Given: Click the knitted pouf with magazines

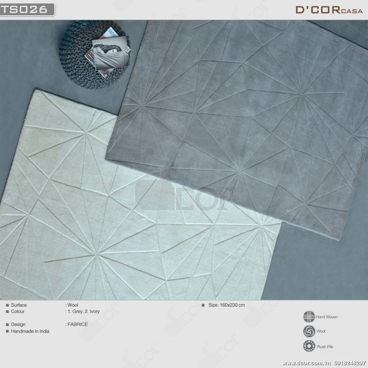Looking at the screenshot, I should click(x=95, y=55).
